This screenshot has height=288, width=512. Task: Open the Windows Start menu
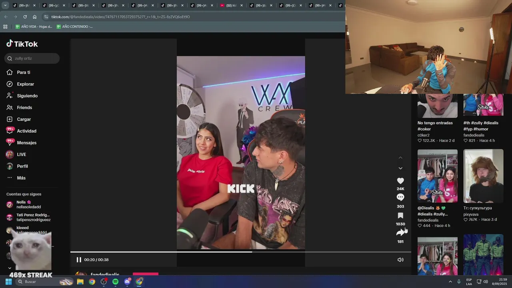8,282
